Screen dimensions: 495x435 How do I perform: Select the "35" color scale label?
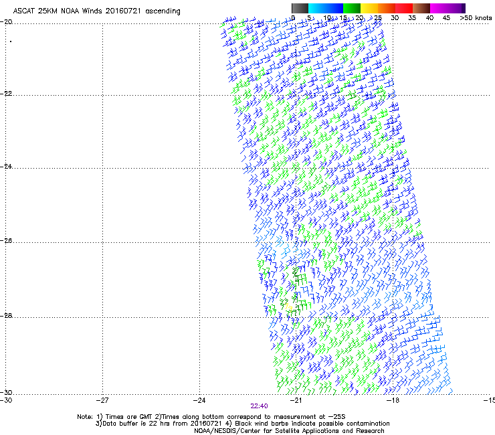[412, 18]
